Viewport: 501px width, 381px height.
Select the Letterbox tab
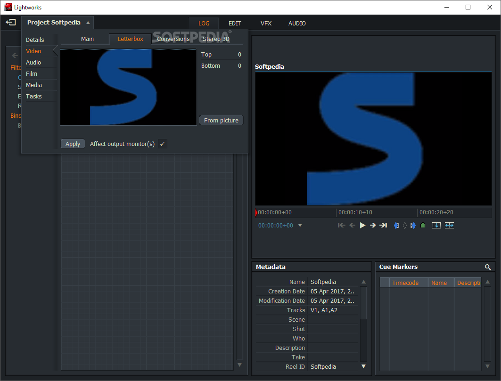click(x=131, y=39)
